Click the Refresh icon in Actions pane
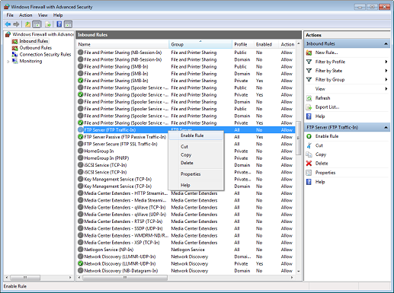 [309, 98]
